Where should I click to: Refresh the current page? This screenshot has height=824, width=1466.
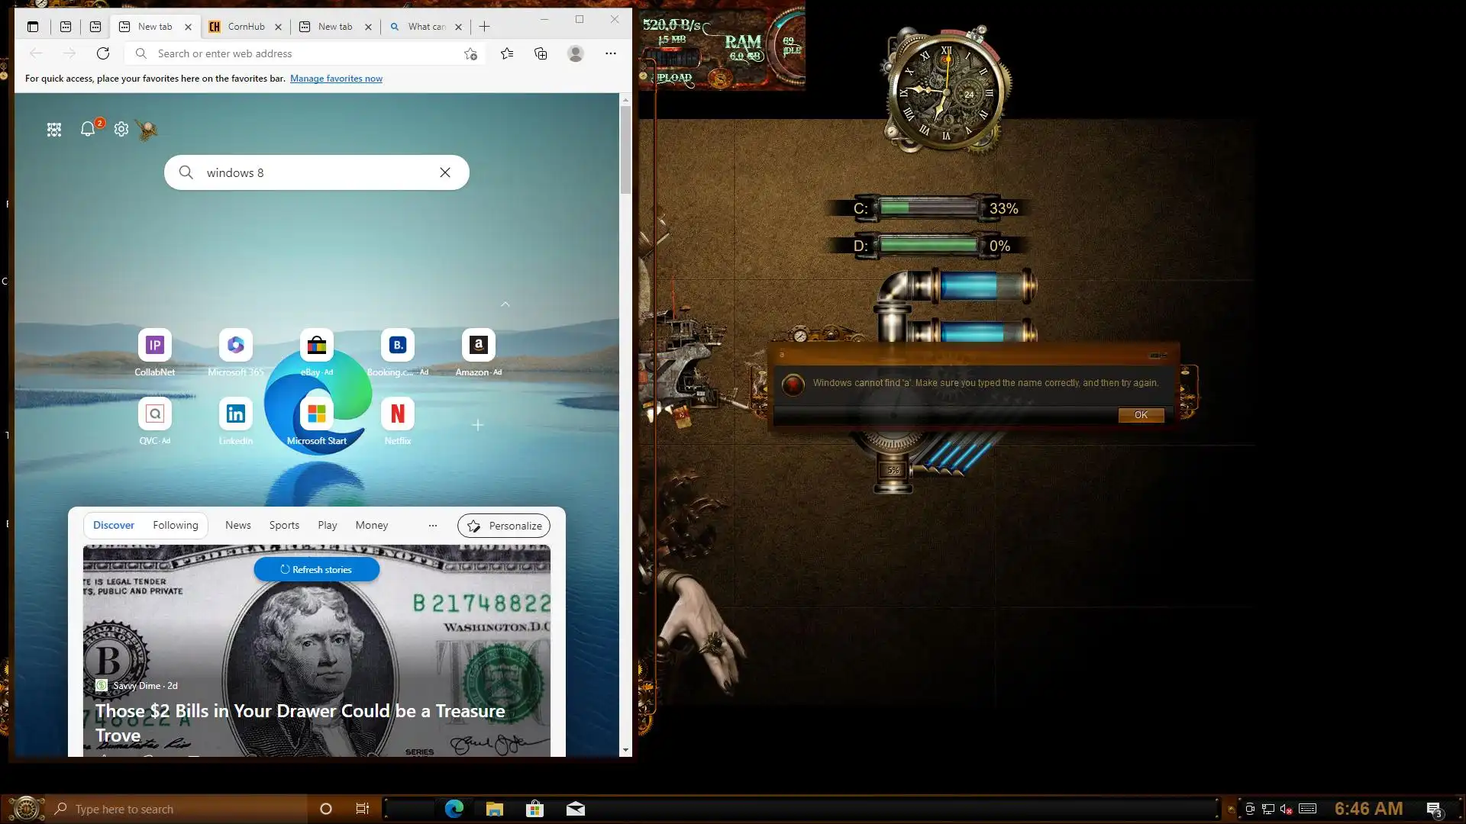[x=103, y=53]
